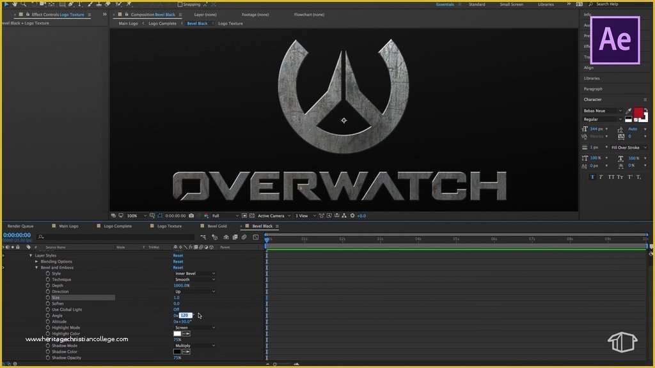655x368 pixels.
Task: Toggle Use Global Light Off value
Action: click(176, 310)
